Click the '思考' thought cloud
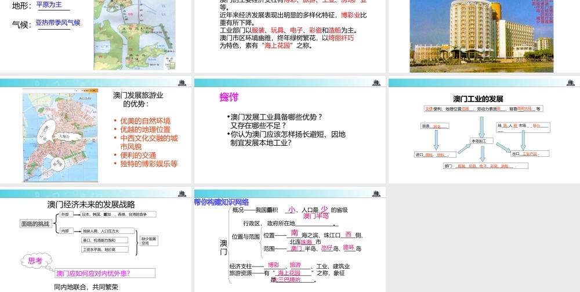Viewport: 580px width, 292px height. 36,261
